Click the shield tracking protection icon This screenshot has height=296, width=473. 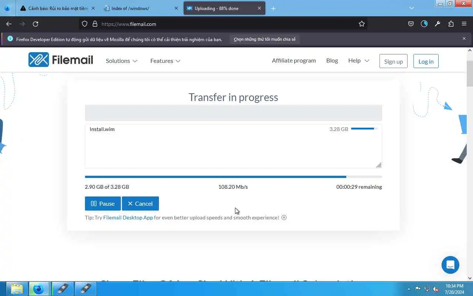(85, 24)
